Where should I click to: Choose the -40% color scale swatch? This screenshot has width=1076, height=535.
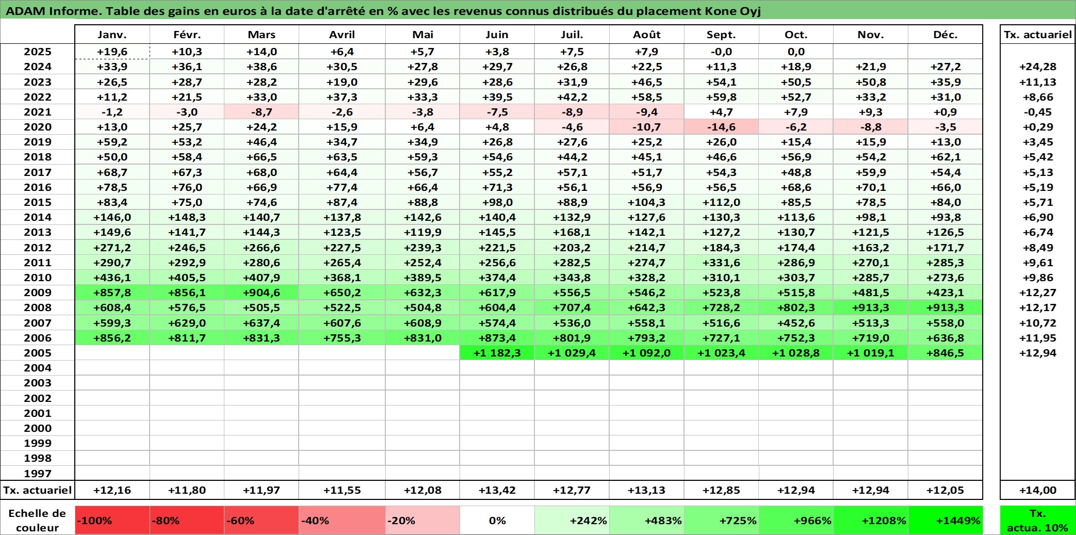tap(342, 520)
